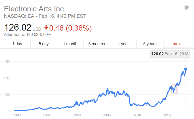Click the star icon to follow stock
The width and height of the screenshot is (194, 119).
click(x=187, y=8)
